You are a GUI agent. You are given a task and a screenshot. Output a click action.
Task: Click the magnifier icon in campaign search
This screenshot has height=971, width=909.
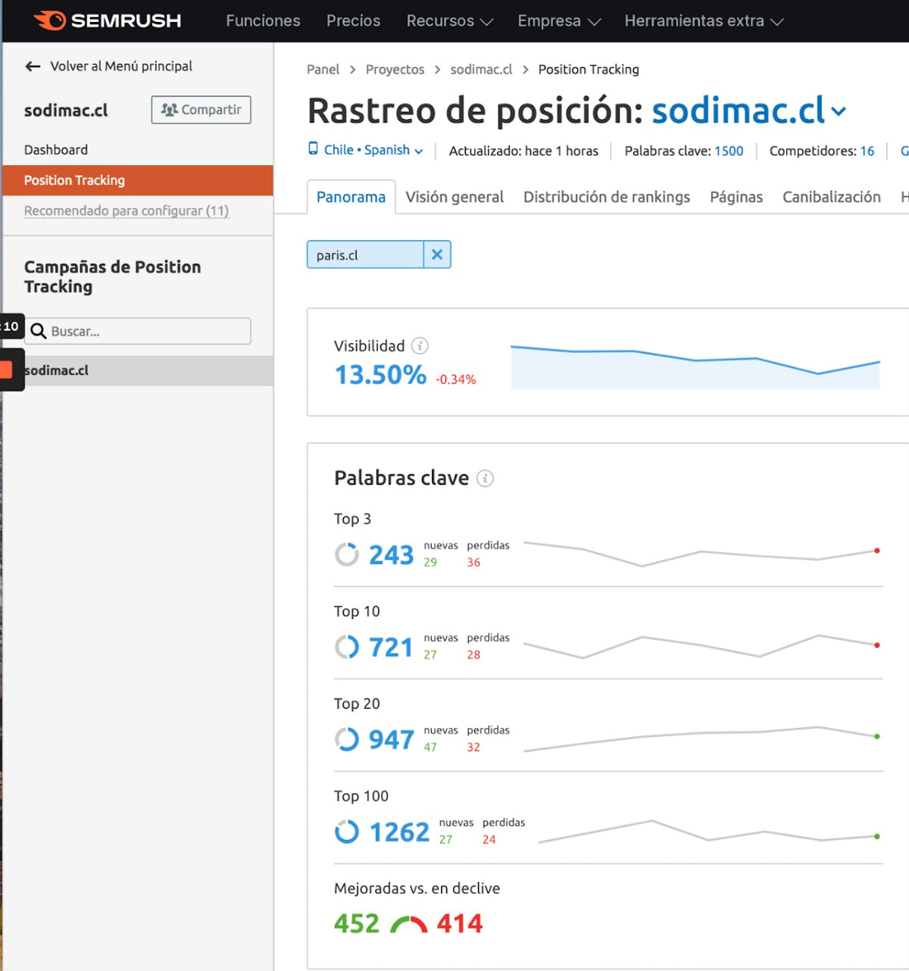[x=38, y=331]
